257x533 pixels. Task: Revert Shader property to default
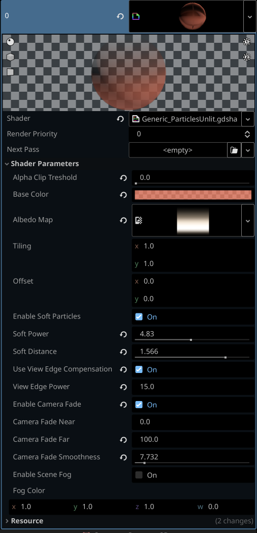(120, 119)
